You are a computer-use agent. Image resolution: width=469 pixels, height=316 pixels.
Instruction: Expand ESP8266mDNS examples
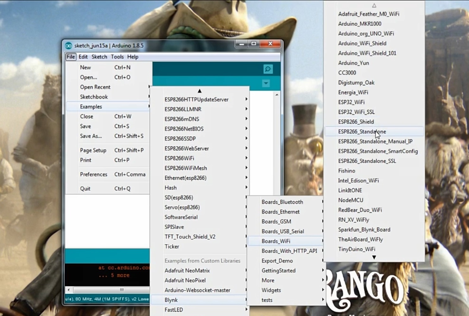click(x=200, y=119)
